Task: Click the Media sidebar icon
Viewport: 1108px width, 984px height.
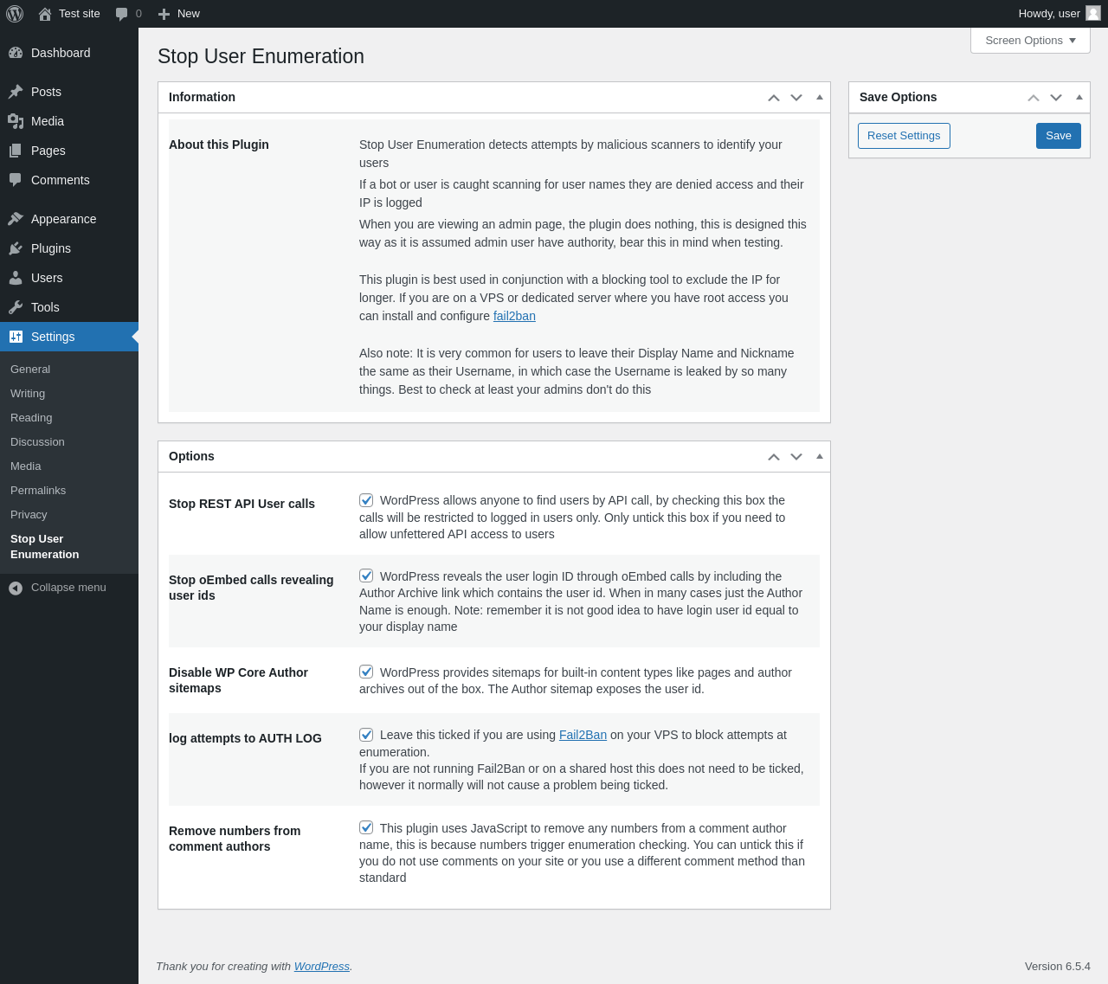Action: pyautogui.click(x=16, y=121)
